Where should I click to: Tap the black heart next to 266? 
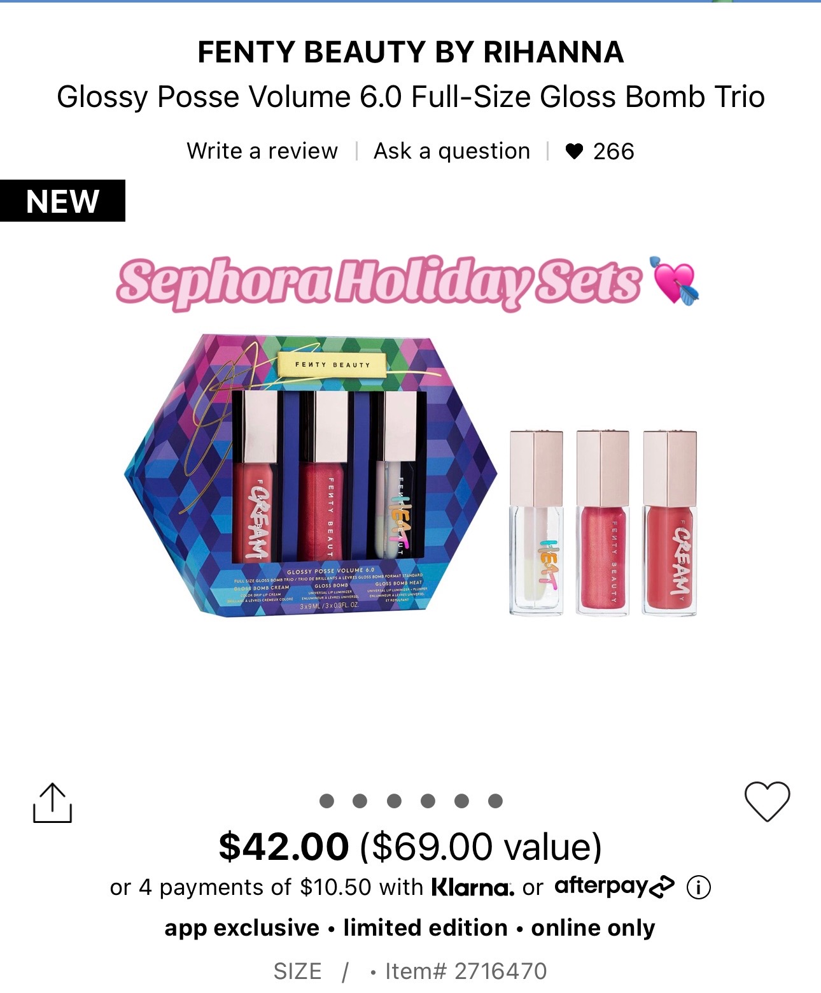(574, 152)
